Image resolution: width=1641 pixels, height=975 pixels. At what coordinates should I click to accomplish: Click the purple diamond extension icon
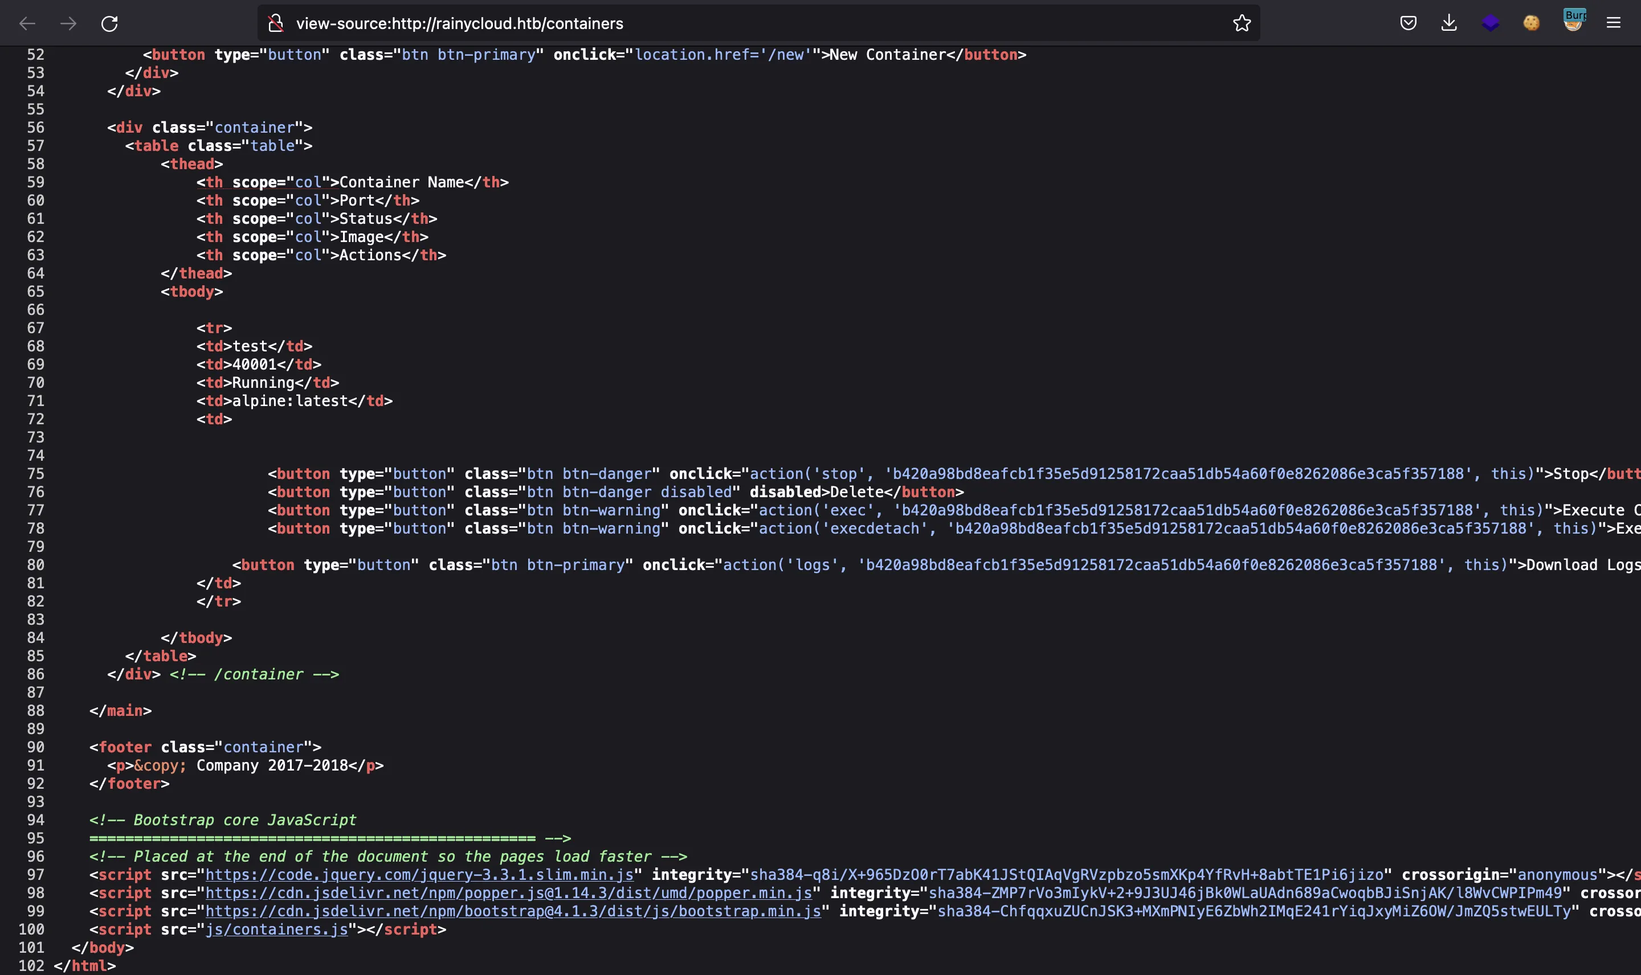1491,23
